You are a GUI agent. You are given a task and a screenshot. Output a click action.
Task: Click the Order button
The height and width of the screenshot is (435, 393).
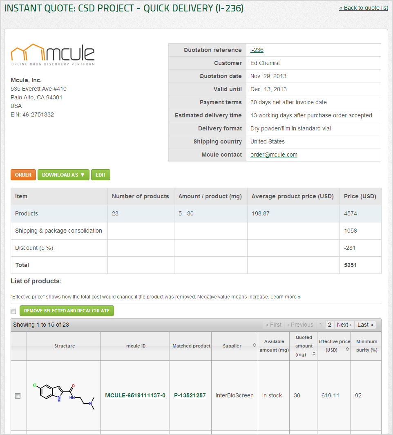coord(23,175)
